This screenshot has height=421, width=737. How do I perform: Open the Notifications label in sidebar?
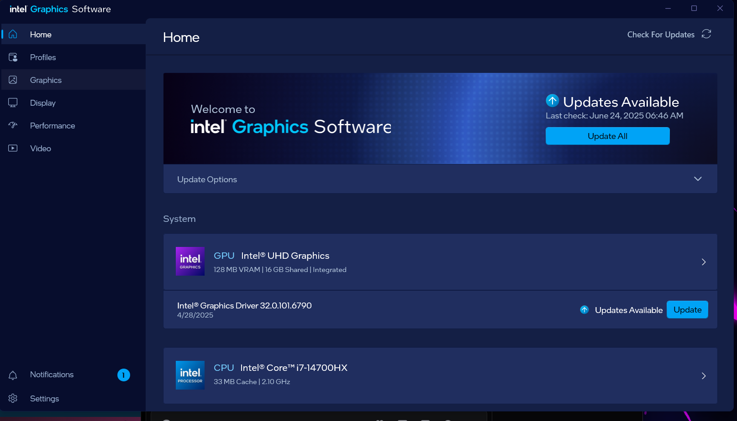click(x=52, y=375)
